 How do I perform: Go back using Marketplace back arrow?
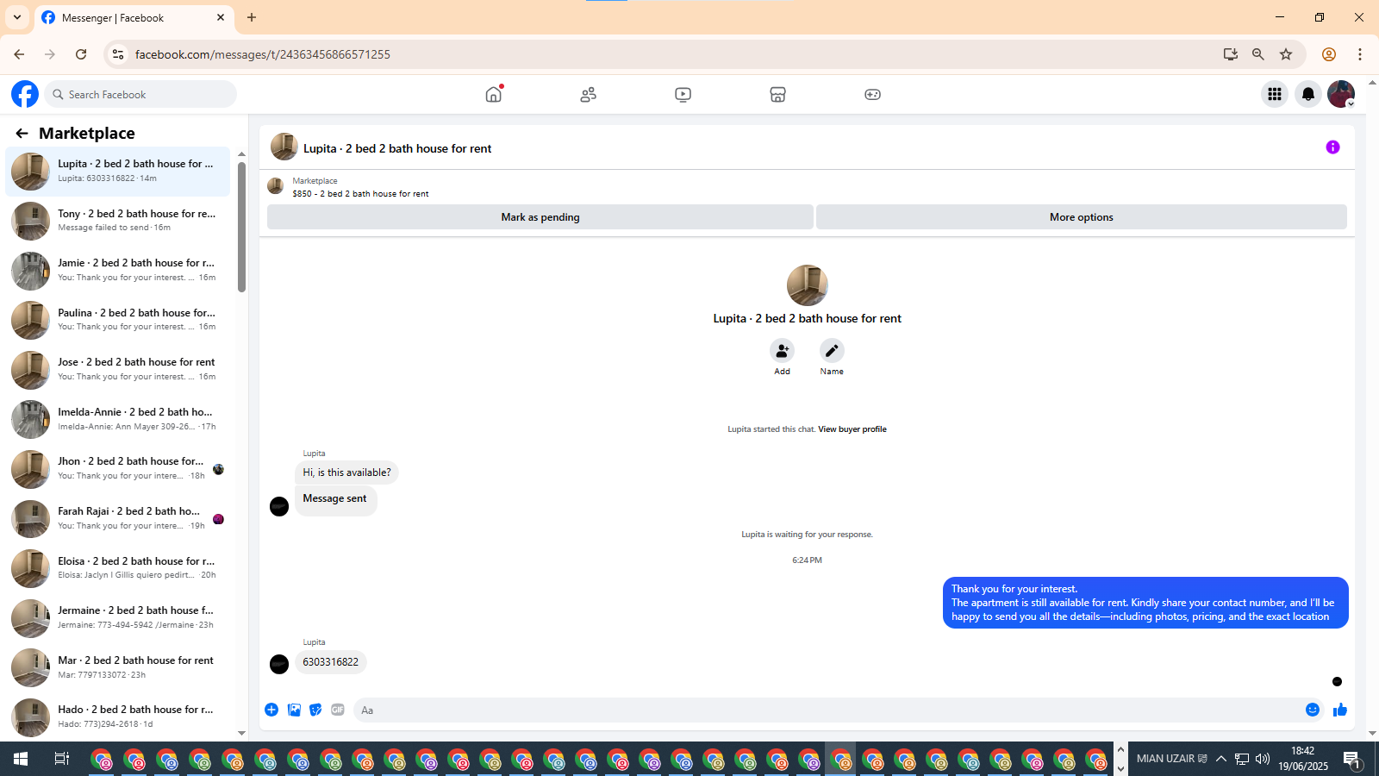tap(22, 133)
